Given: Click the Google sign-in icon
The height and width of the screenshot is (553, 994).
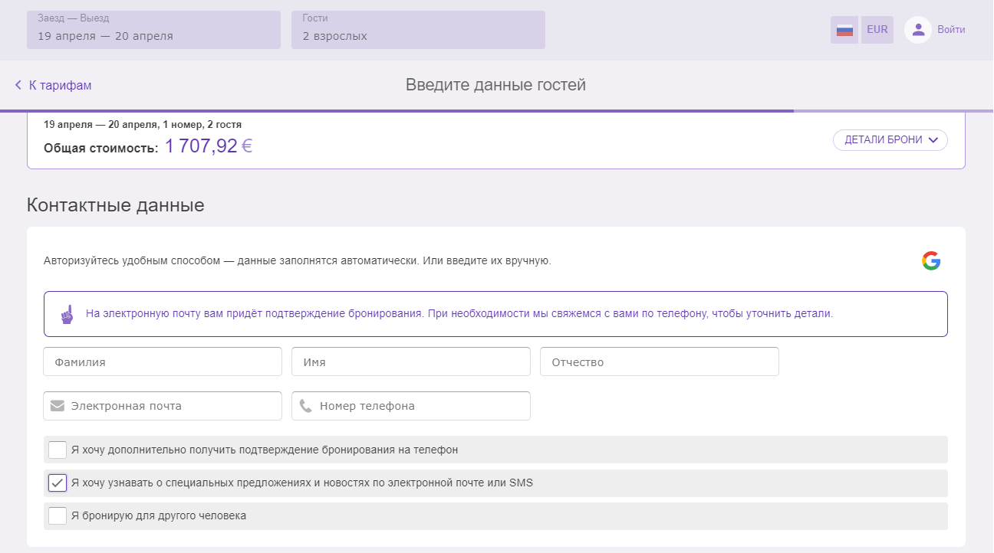Looking at the screenshot, I should click(x=931, y=261).
